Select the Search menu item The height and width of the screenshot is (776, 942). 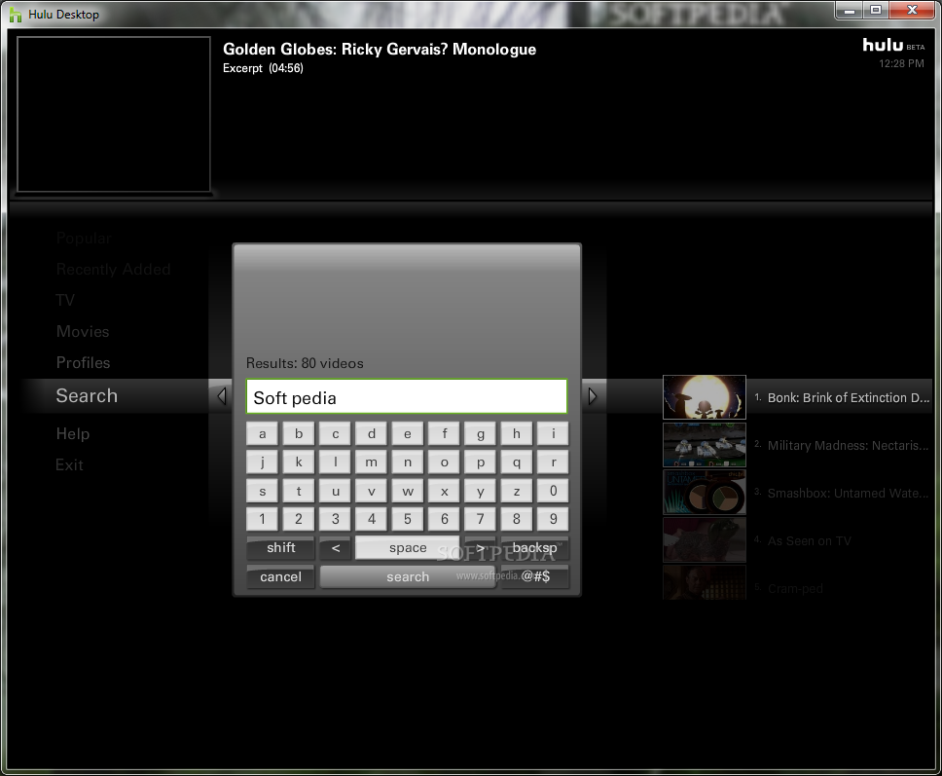click(x=87, y=395)
